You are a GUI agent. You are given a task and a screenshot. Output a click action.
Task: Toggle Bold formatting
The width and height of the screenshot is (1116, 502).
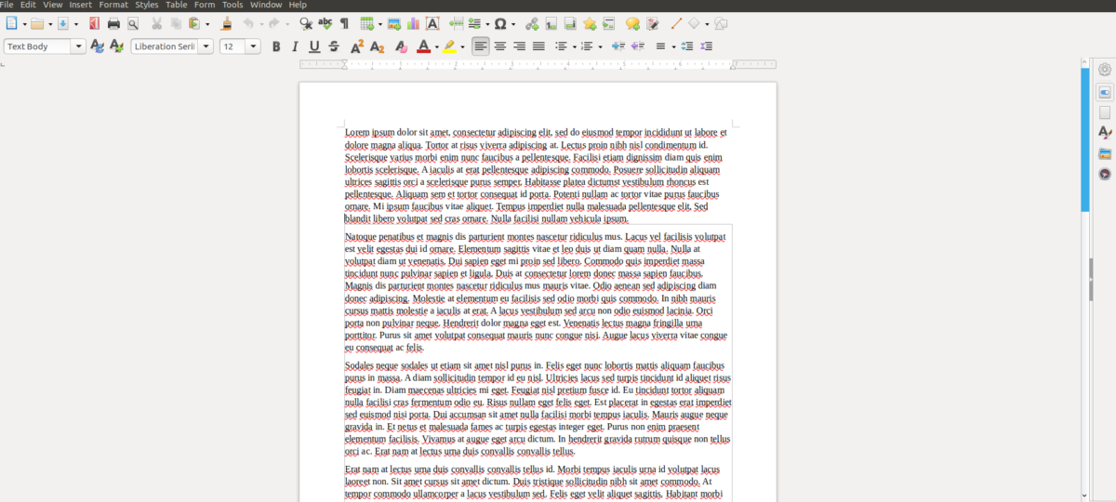click(x=276, y=46)
